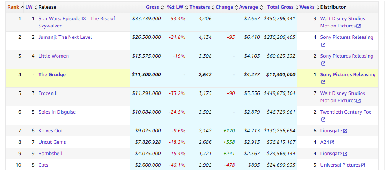Open Uncut Gems release link

click(x=52, y=142)
